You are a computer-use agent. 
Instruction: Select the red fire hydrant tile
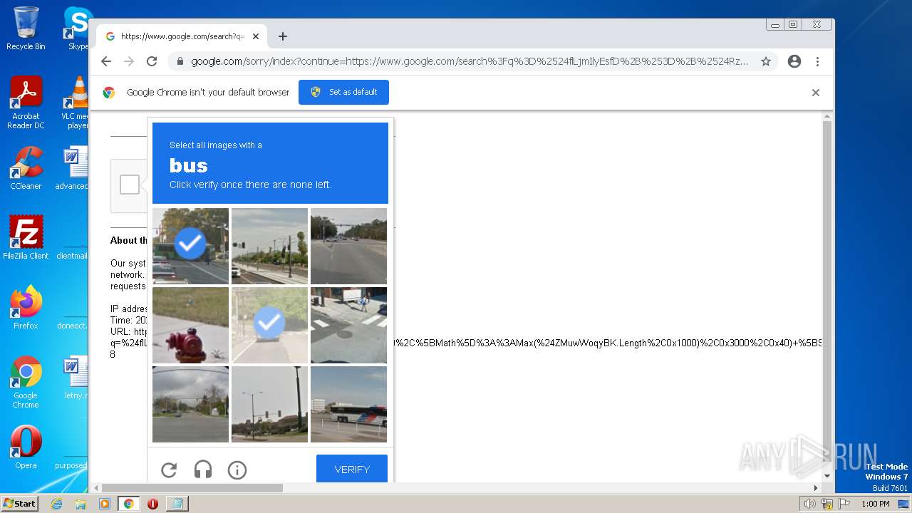[x=190, y=325]
